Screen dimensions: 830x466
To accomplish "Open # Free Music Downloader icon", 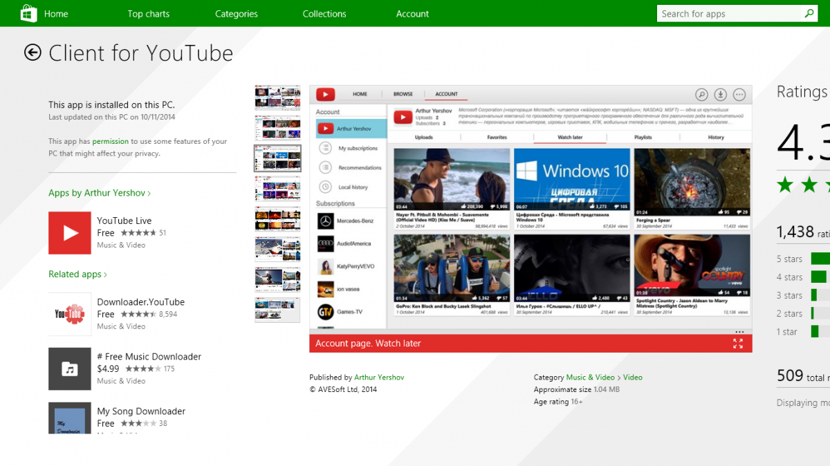I will tap(70, 369).
